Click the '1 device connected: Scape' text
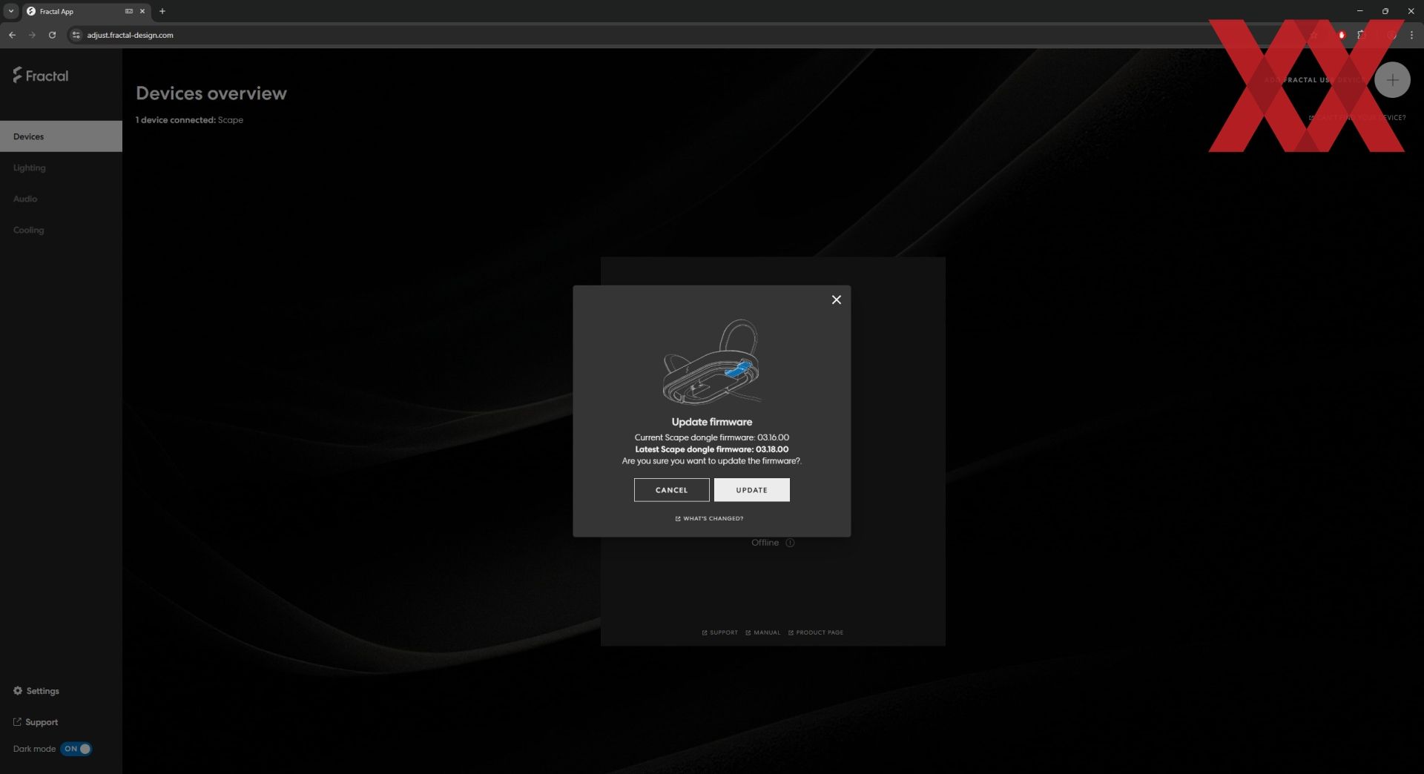1424x774 pixels. [189, 120]
